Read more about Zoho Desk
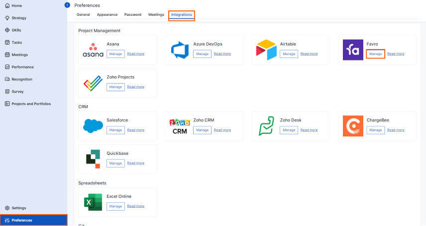Viewport: 426px width, 226px height. 309,130
